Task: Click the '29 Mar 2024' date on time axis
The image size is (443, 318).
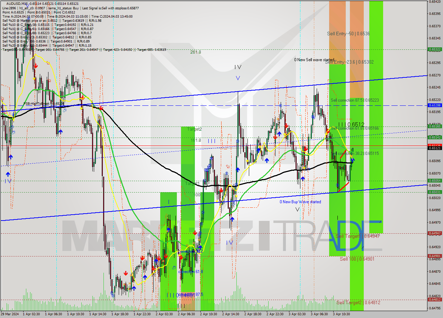Action: coord(10,314)
